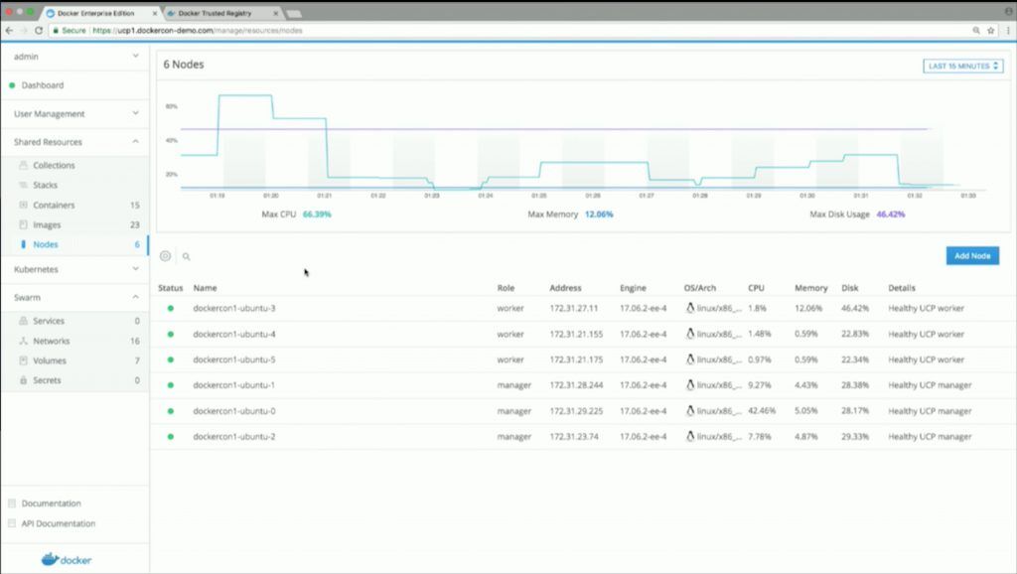Close the Docker Trusted Registry tab

(x=276, y=13)
